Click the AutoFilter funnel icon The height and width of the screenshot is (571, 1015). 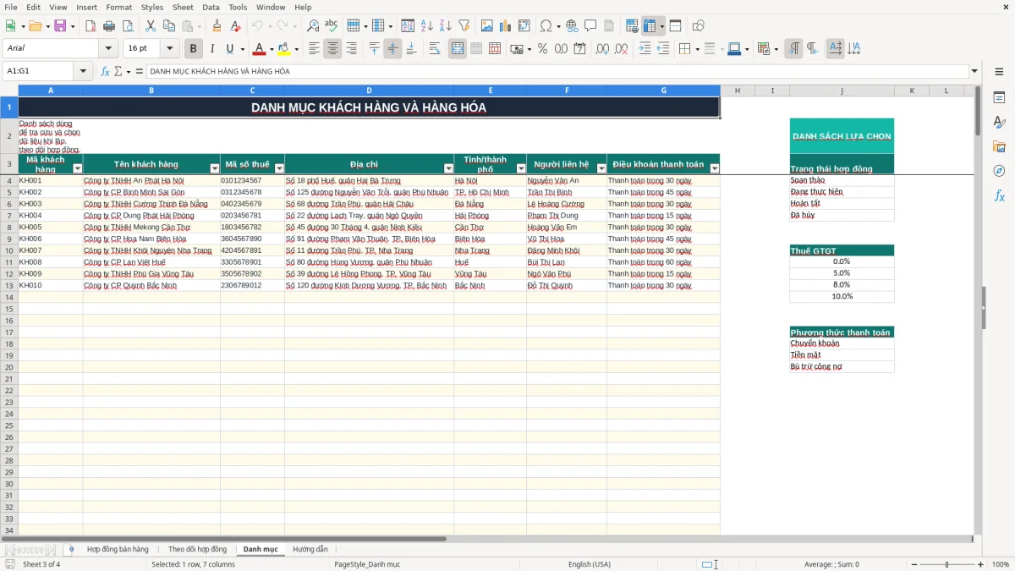[464, 26]
